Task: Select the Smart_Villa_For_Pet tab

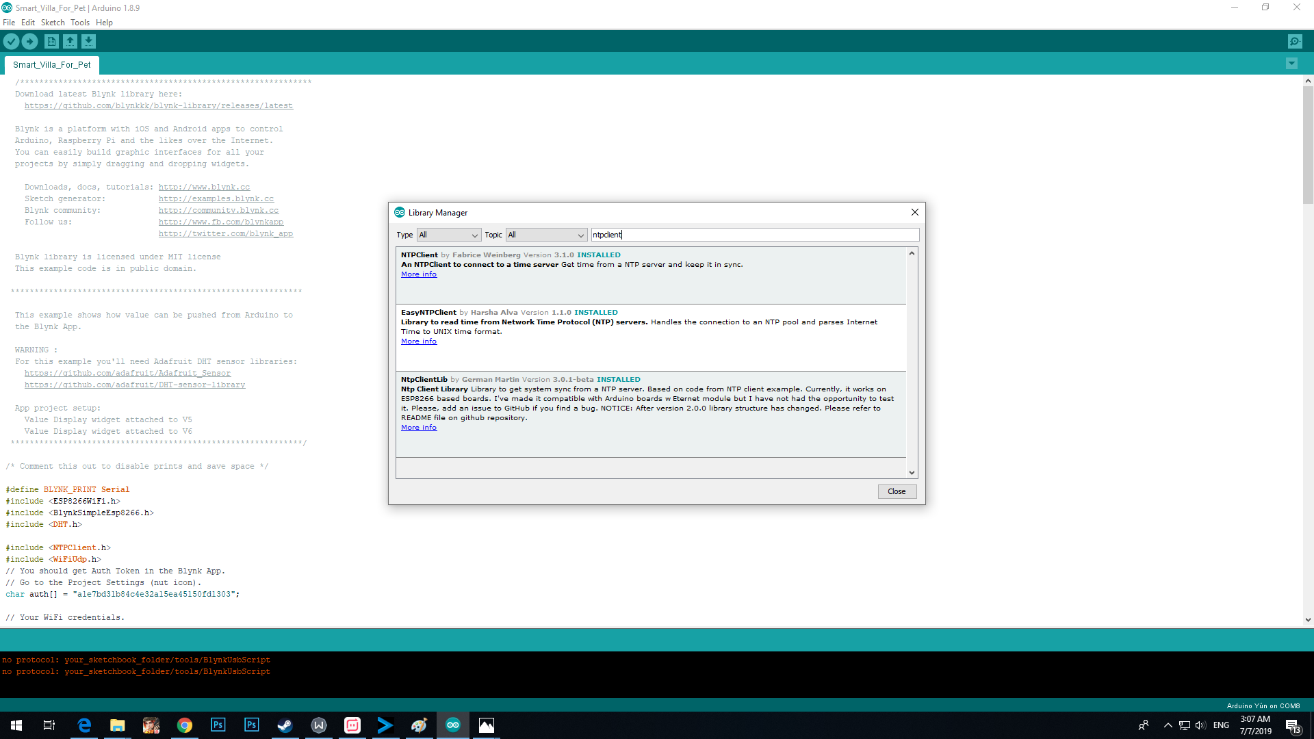Action: click(x=52, y=65)
